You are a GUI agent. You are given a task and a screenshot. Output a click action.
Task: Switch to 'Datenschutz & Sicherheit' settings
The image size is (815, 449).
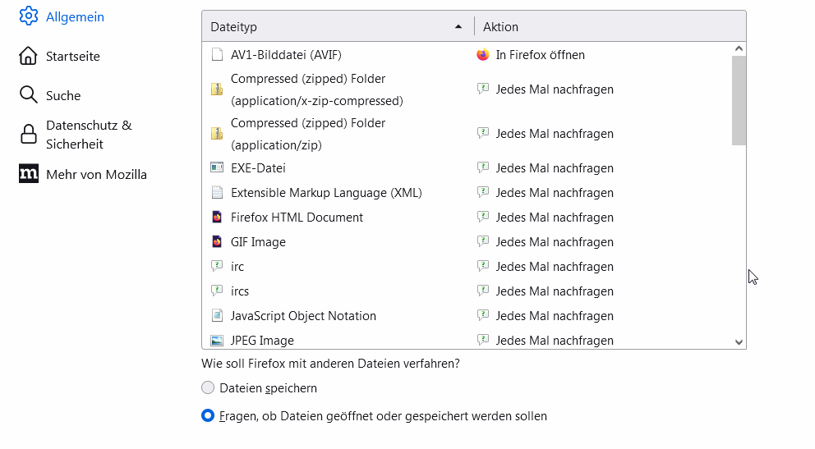tap(89, 135)
